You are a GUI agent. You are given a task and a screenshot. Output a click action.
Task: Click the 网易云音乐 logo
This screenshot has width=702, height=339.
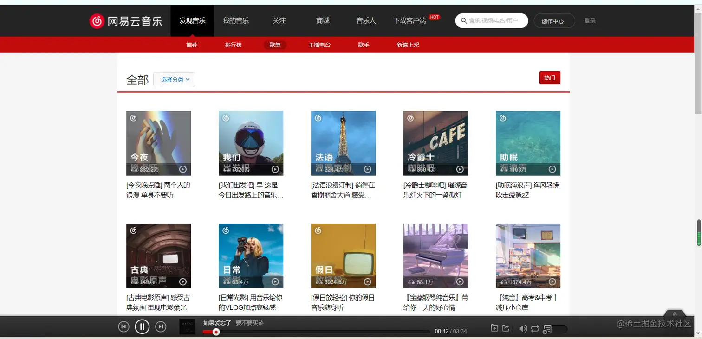coord(126,21)
